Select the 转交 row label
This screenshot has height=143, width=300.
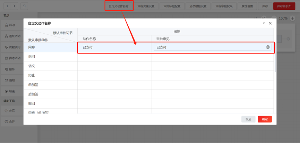(x=32, y=66)
